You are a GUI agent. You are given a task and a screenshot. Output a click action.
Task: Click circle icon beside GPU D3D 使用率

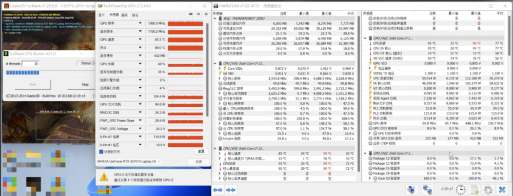coord(370,129)
